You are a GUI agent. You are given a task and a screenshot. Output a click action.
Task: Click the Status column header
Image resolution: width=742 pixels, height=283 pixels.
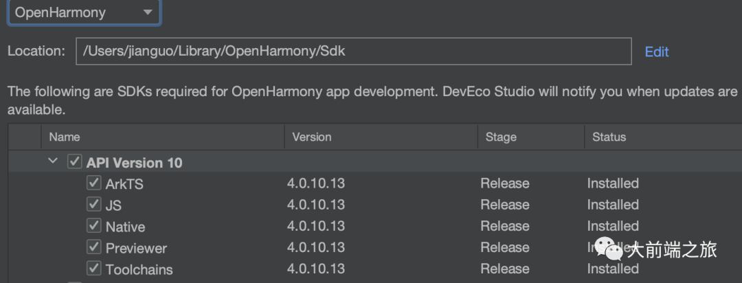609,137
